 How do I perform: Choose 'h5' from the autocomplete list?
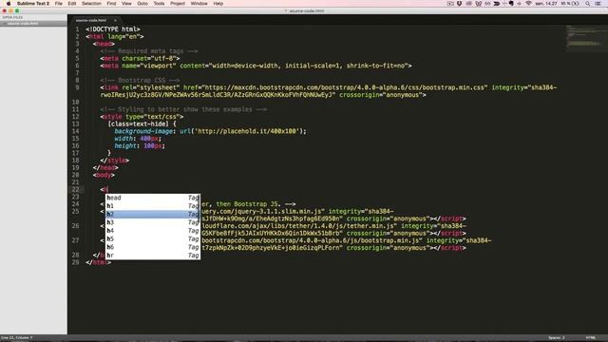(153, 238)
